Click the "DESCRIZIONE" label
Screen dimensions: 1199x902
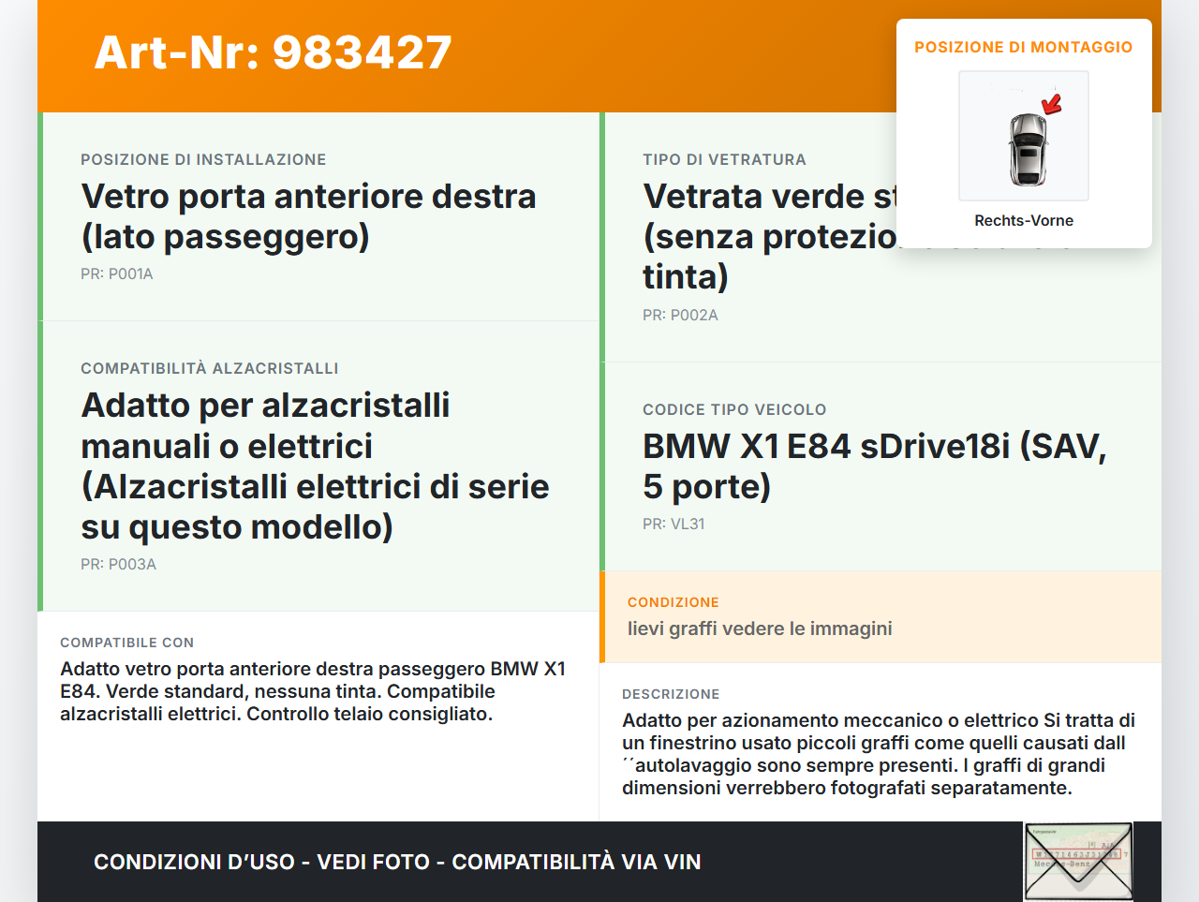[671, 694]
